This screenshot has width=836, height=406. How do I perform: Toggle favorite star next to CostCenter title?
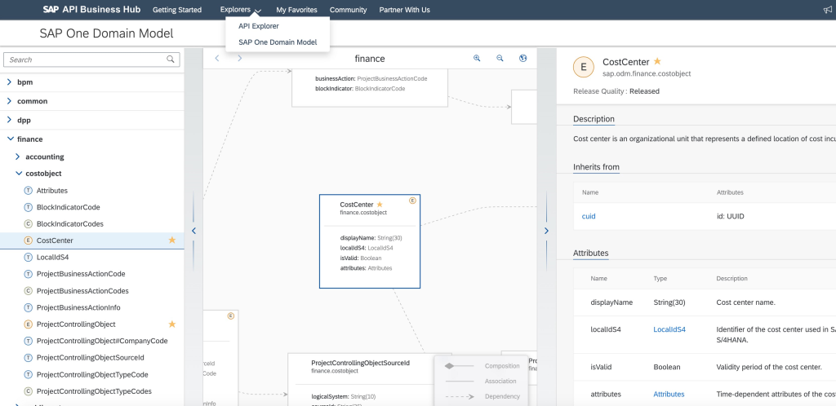pos(657,62)
